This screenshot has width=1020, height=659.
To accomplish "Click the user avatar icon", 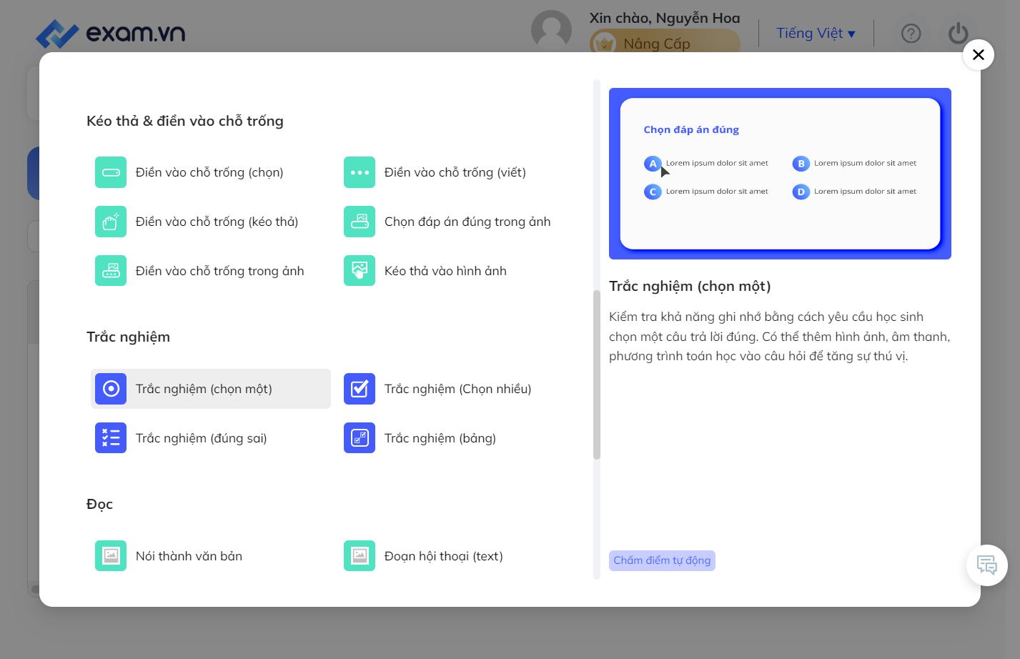I will tap(552, 31).
